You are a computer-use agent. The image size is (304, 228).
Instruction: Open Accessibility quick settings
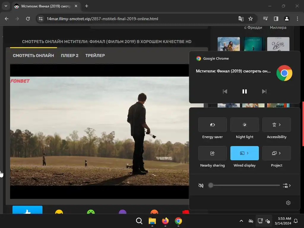pyautogui.click(x=276, y=125)
